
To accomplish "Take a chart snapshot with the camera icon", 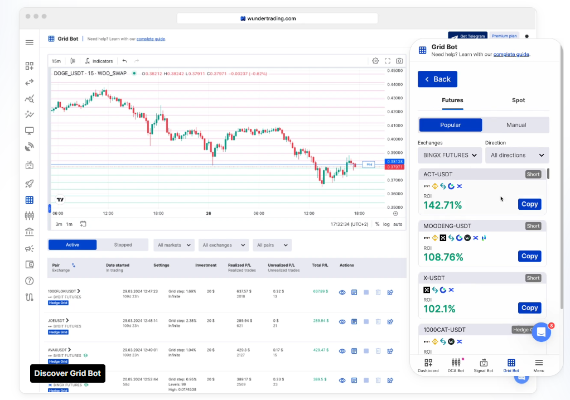I will tap(399, 61).
